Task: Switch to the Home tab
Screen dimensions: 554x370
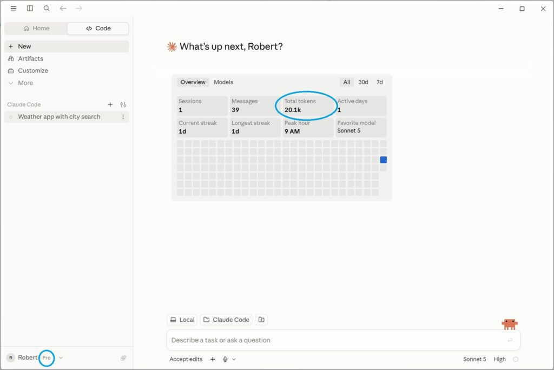Action: (x=36, y=28)
